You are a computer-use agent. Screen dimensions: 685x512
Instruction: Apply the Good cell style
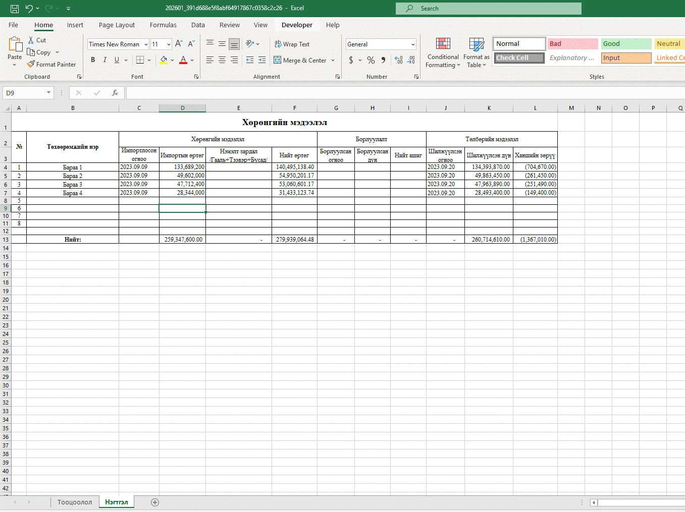pos(626,44)
